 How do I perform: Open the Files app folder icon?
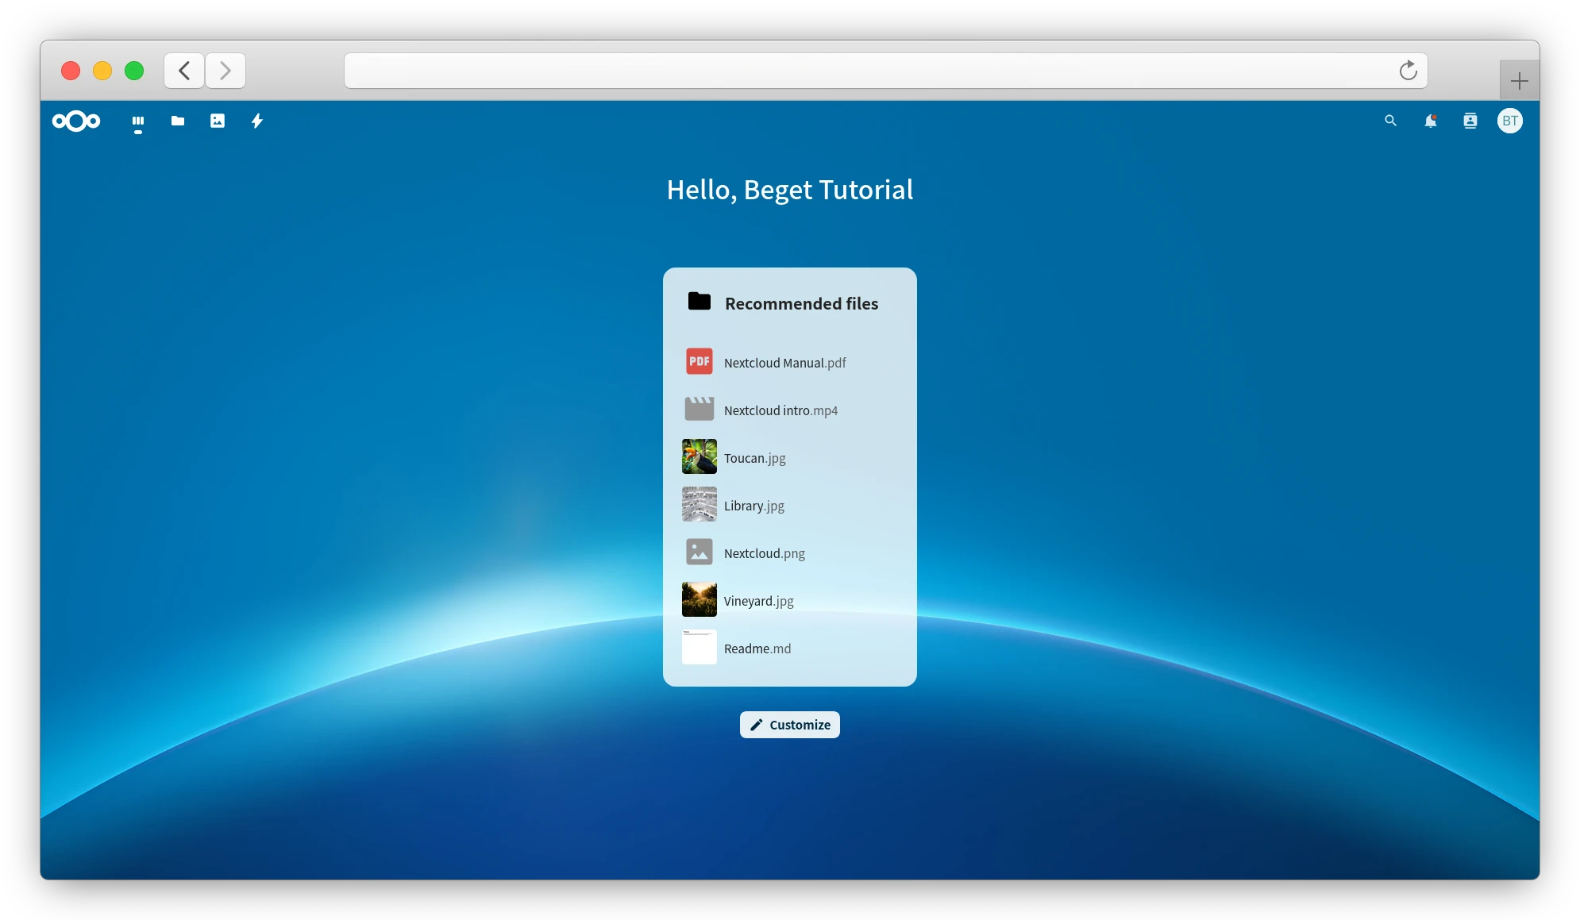(178, 121)
